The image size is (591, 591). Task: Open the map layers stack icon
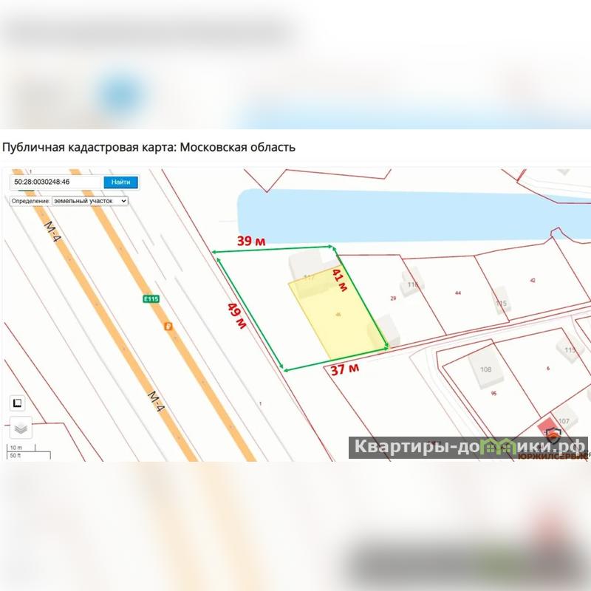coord(21,428)
